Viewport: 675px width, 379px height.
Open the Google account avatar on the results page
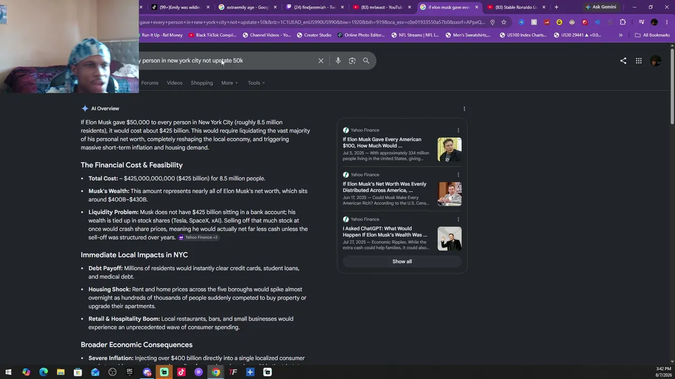656,61
